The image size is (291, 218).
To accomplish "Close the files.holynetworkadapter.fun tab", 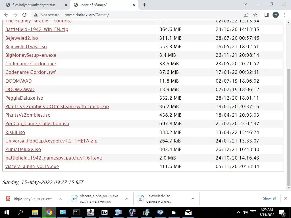I will (66, 5).
